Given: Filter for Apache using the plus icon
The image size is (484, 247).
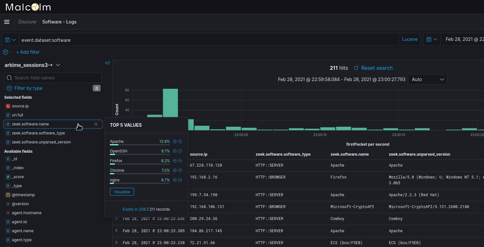Looking at the screenshot, I should pos(175,141).
